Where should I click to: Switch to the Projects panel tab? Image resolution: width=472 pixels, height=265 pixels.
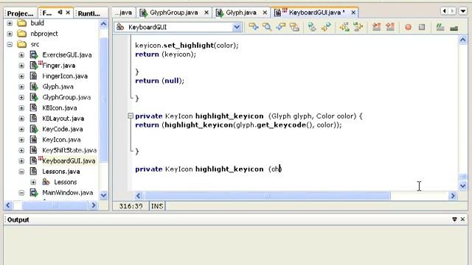coord(20,13)
